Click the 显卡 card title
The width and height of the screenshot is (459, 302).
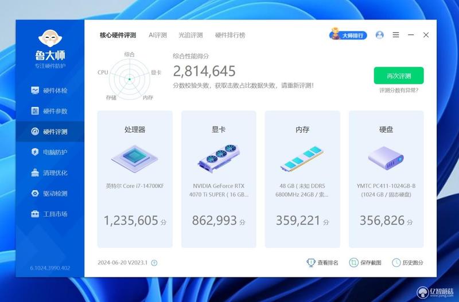click(x=219, y=130)
